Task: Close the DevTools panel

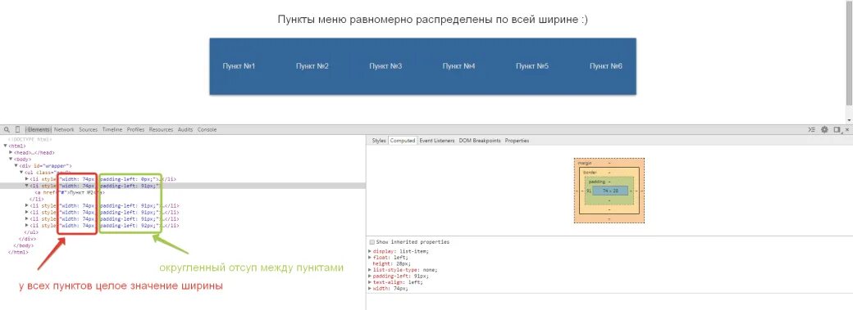Action: (x=847, y=130)
